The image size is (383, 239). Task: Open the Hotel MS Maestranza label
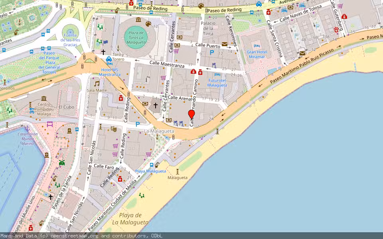click(x=109, y=74)
